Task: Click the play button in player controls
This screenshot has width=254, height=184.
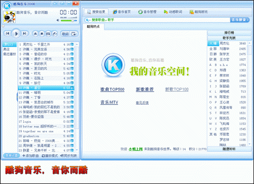Action: click(x=16, y=34)
